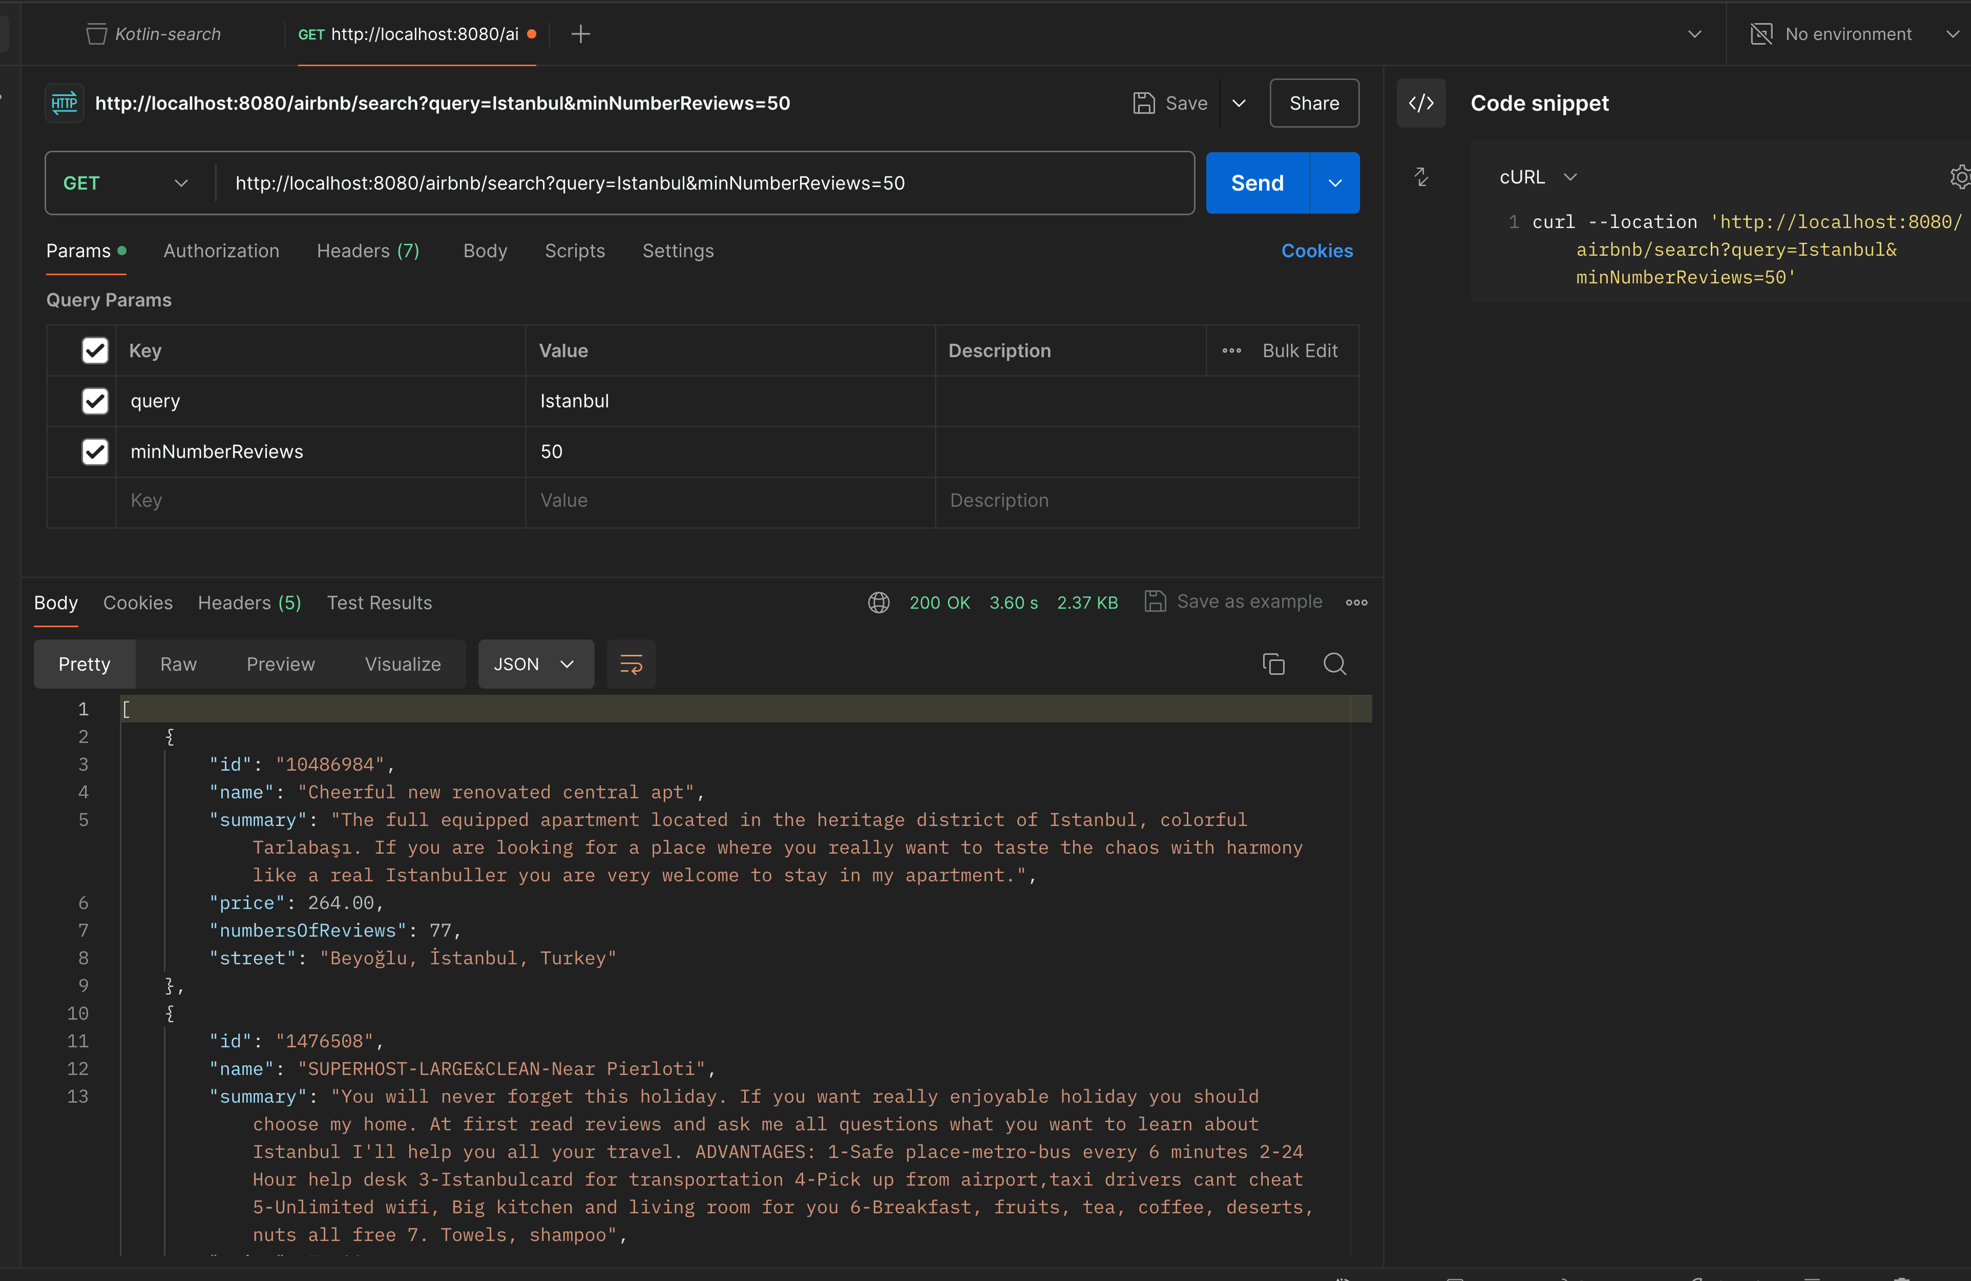This screenshot has height=1281, width=1971.
Task: Toggle response line wrap icon
Action: (631, 664)
